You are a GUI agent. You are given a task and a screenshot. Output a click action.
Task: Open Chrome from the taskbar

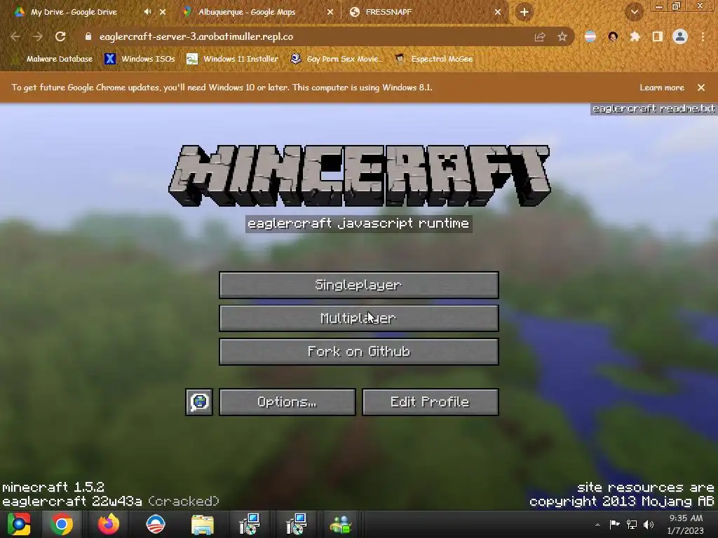61,524
